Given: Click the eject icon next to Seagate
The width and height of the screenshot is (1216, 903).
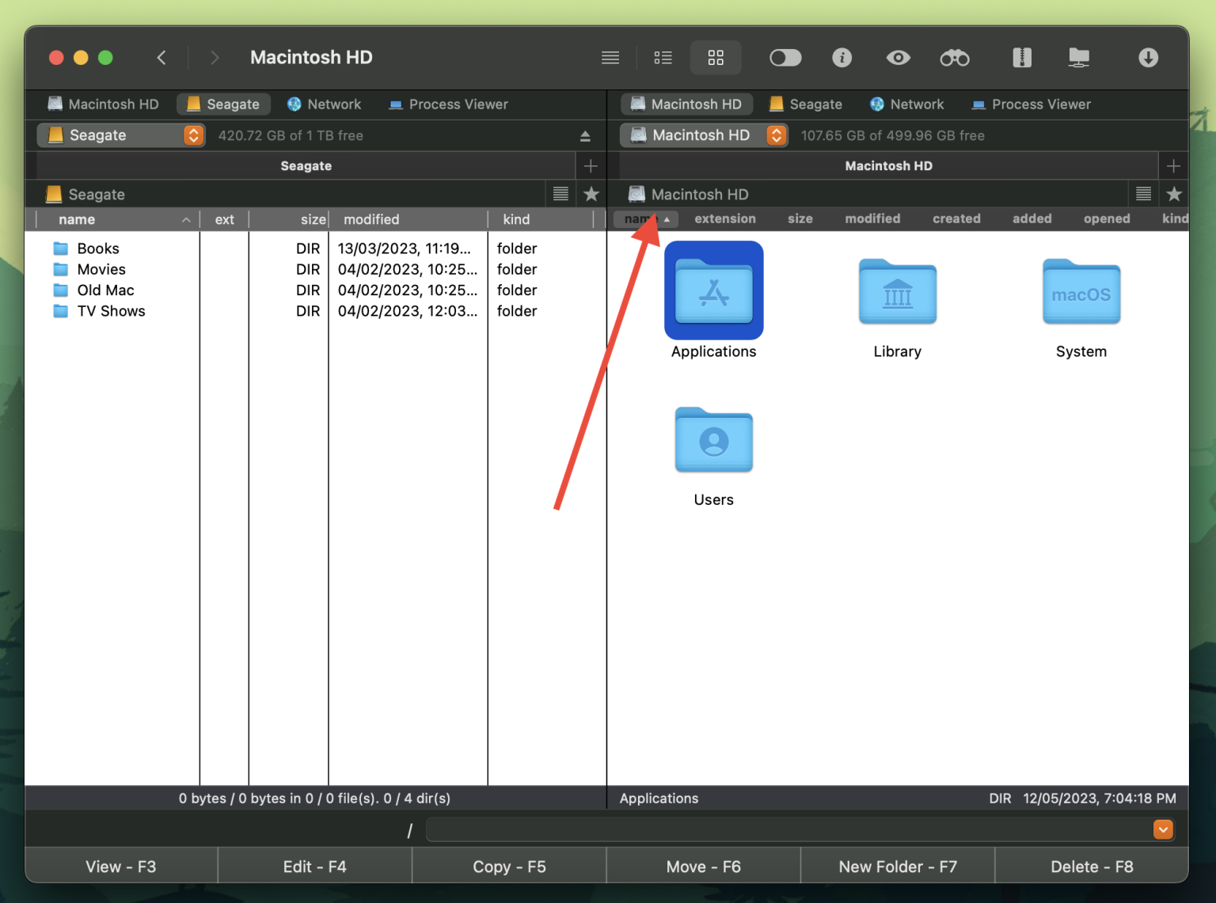Looking at the screenshot, I should 585,135.
